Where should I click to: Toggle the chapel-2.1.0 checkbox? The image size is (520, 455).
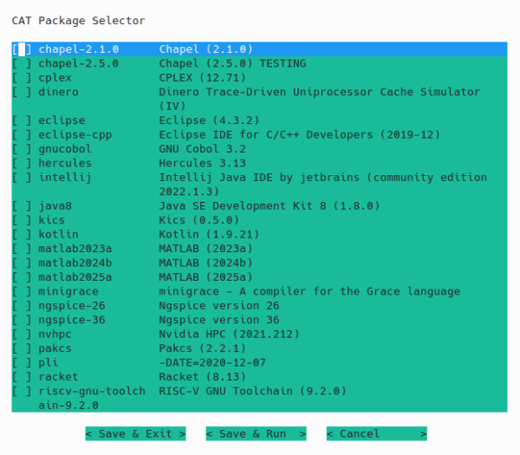coord(22,49)
